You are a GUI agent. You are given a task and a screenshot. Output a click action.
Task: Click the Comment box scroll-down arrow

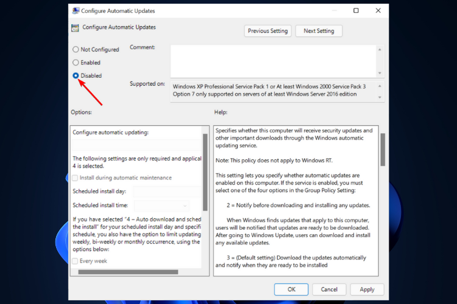tap(380, 72)
